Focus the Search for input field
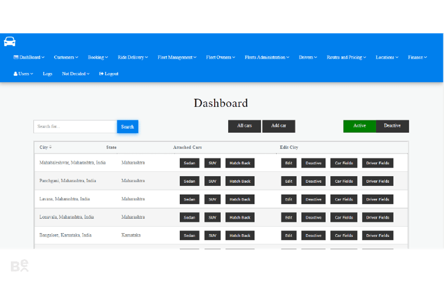Image resolution: width=444 pixels, height=282 pixels. coord(75,126)
